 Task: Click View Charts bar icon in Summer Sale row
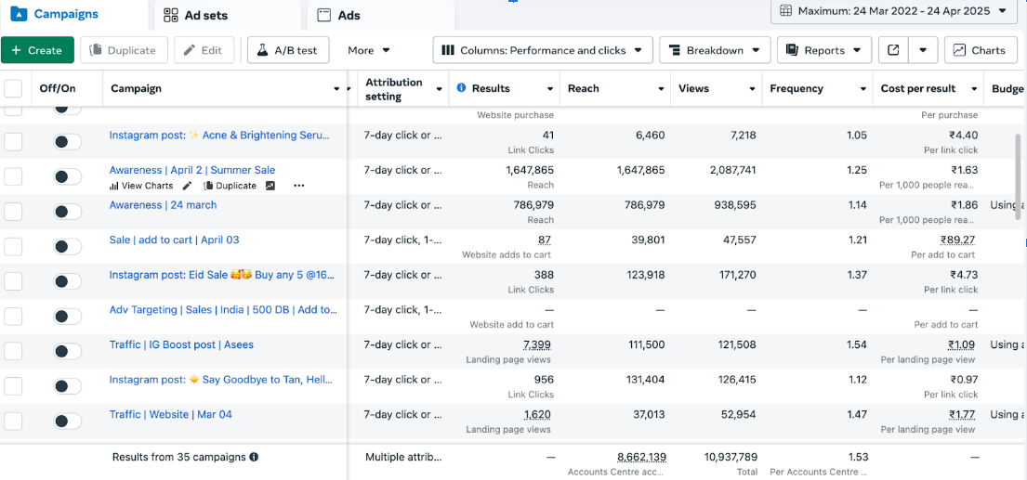point(114,186)
